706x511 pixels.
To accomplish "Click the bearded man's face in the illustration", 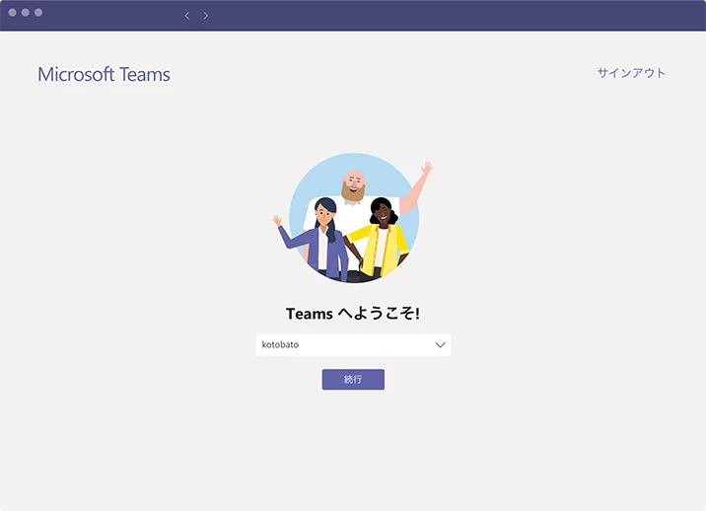I will click(x=353, y=185).
